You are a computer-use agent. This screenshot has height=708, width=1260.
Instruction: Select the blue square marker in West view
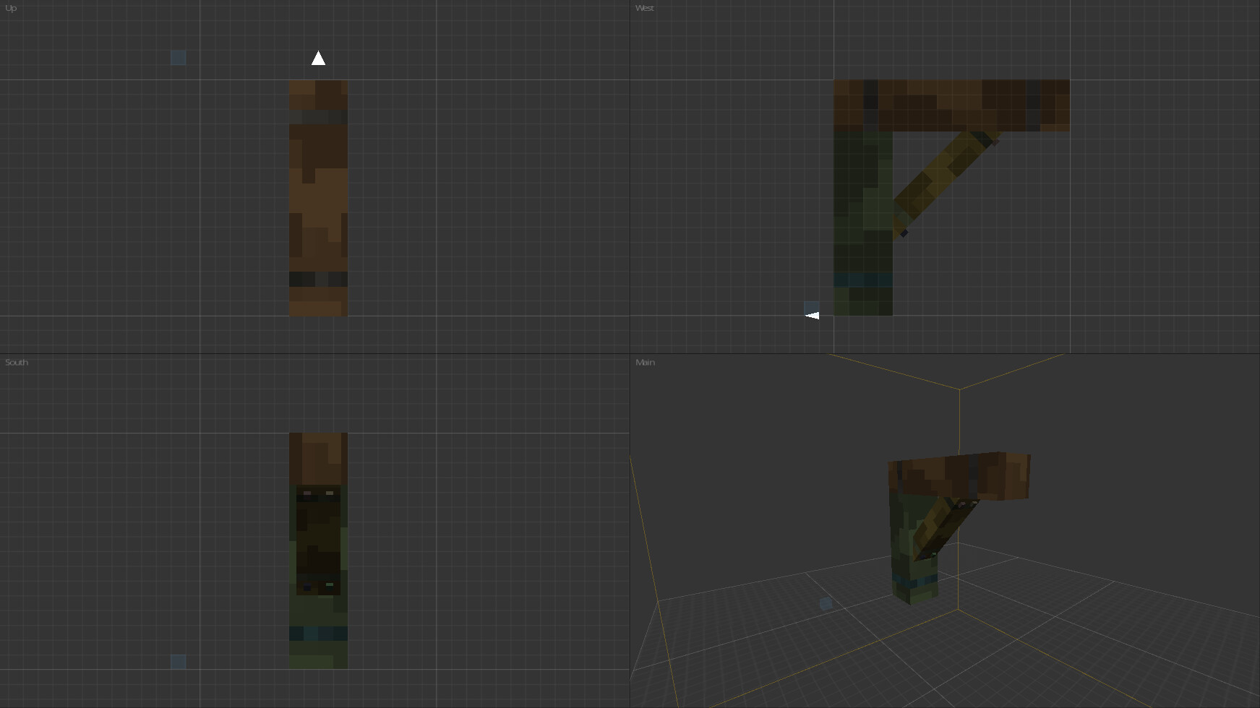tap(811, 307)
